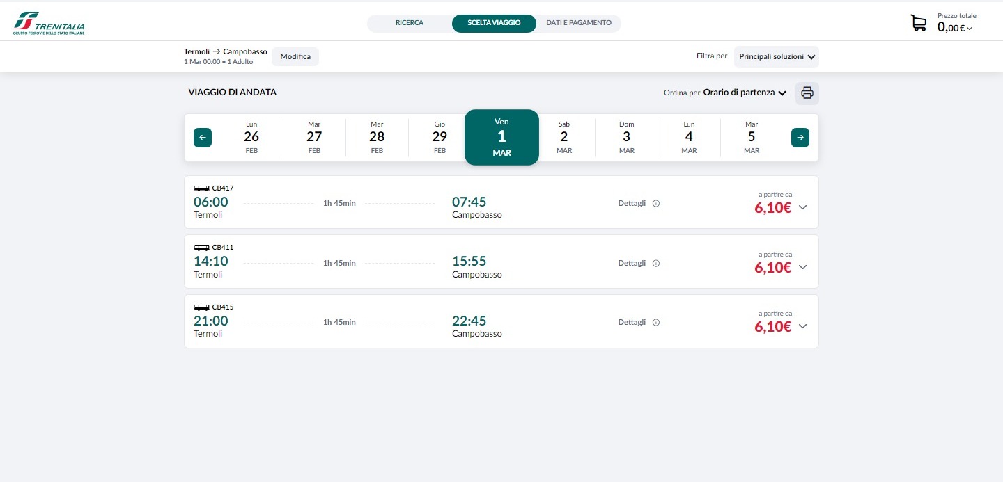Viewport: 1003px width, 482px height.
Task: Select the Scelta Viaggio step
Action: click(494, 23)
